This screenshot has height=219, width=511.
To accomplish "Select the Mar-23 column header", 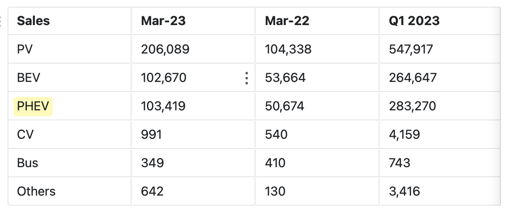I will tap(194, 21).
